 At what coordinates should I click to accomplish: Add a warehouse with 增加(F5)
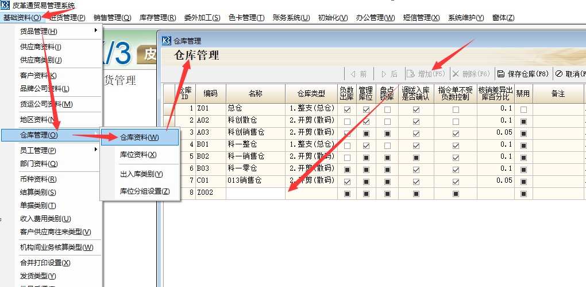[x=426, y=74]
